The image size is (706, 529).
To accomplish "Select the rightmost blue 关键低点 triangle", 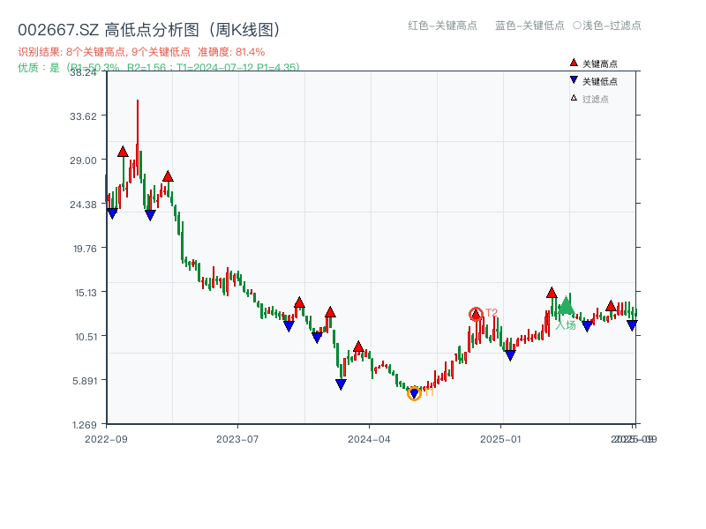I will click(632, 324).
